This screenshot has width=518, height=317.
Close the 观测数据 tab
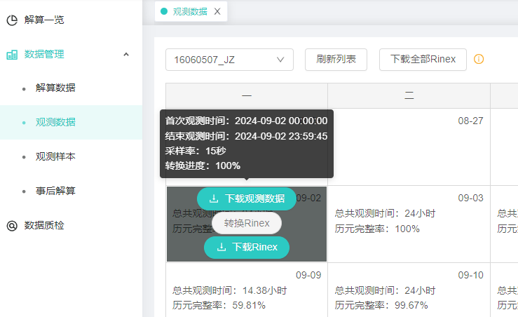(217, 11)
